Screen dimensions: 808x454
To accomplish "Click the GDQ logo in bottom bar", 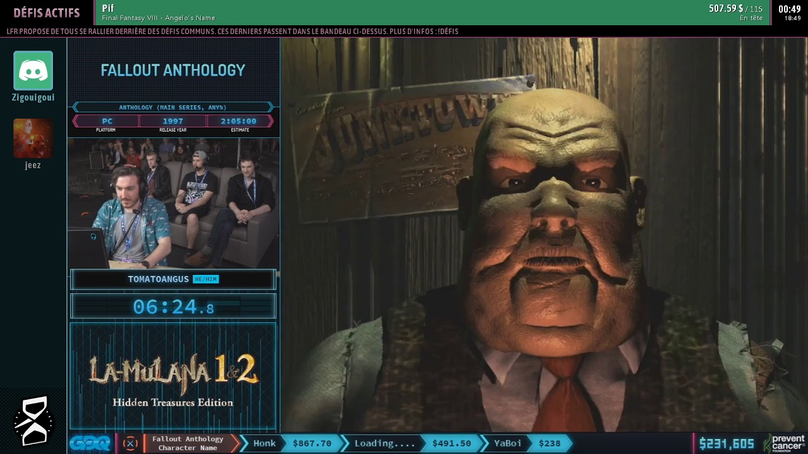I will [90, 443].
